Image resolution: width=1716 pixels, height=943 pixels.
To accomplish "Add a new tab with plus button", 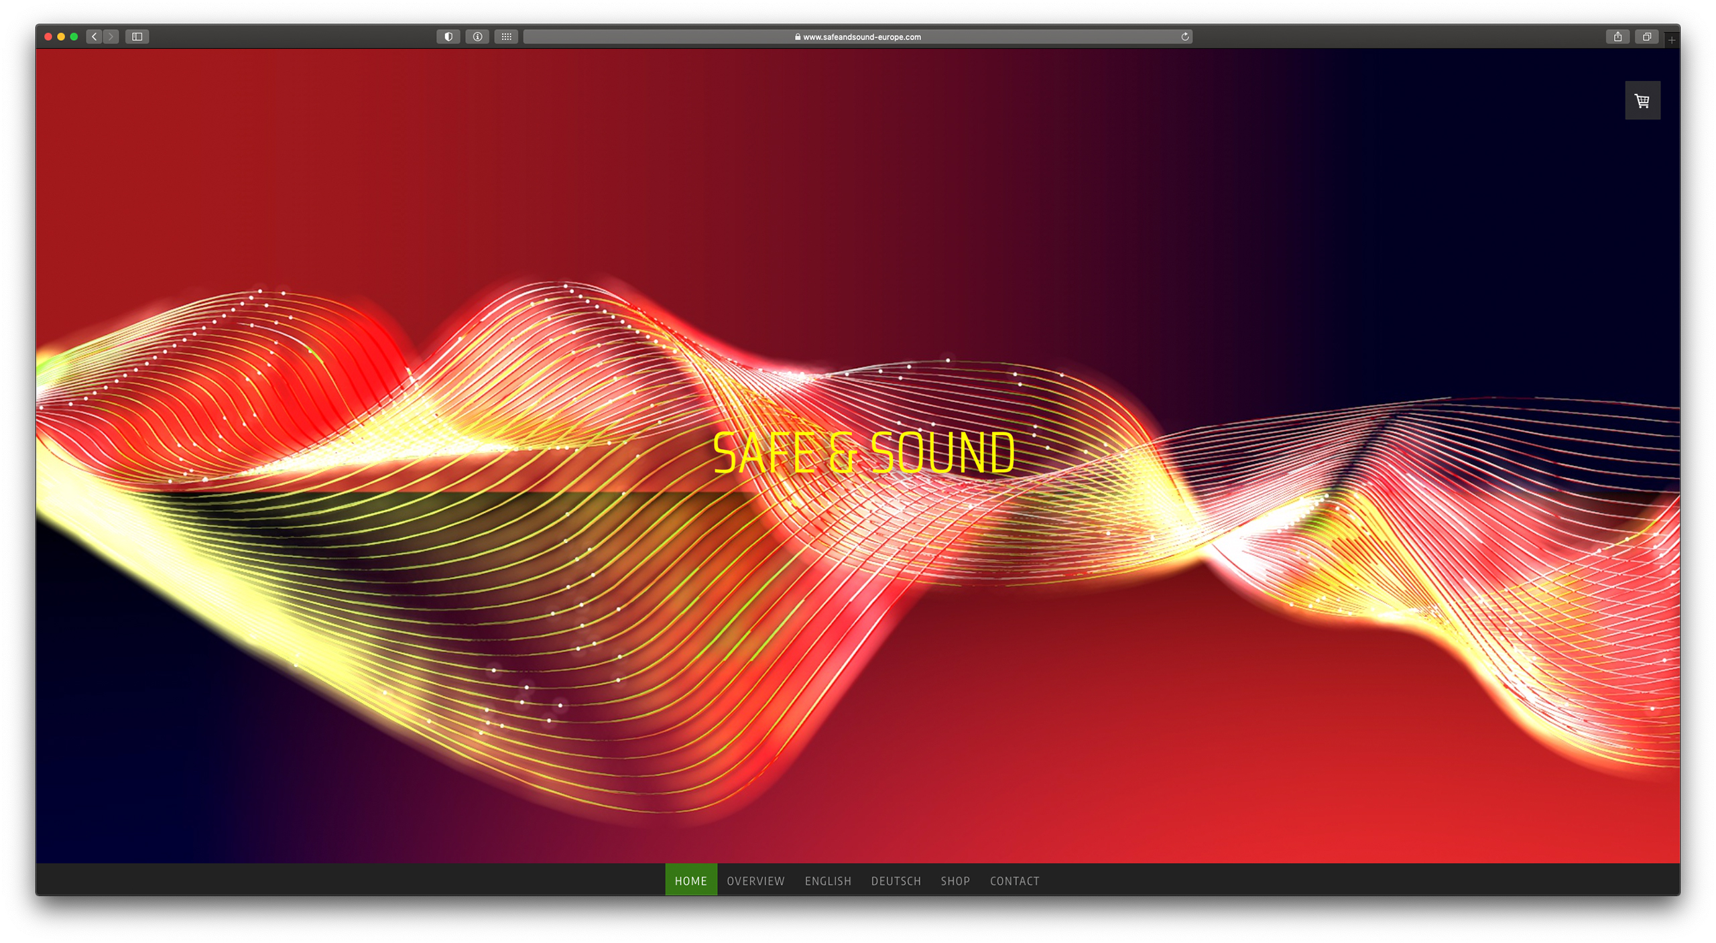I will [x=1671, y=40].
